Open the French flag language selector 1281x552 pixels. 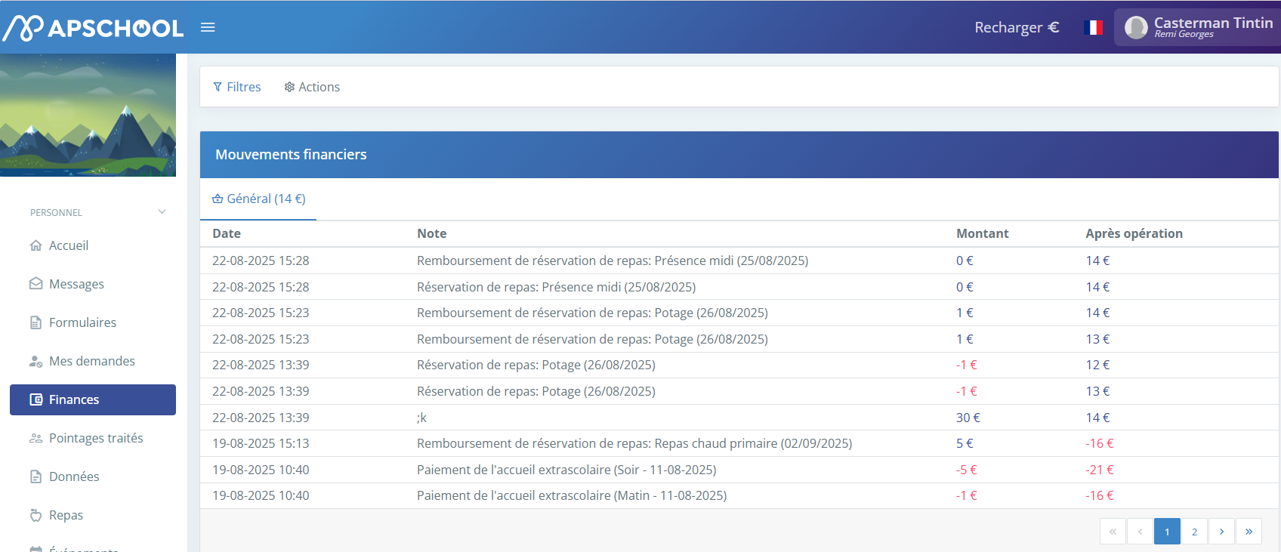[x=1093, y=28]
